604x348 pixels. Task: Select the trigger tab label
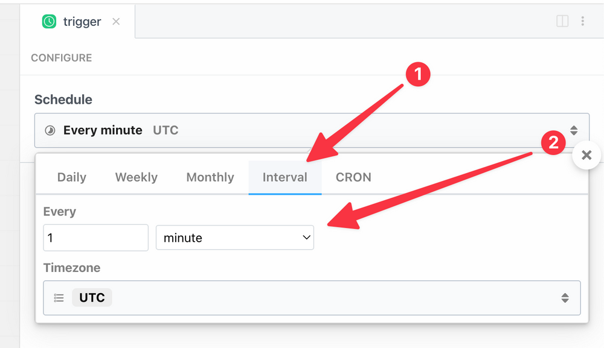(82, 22)
